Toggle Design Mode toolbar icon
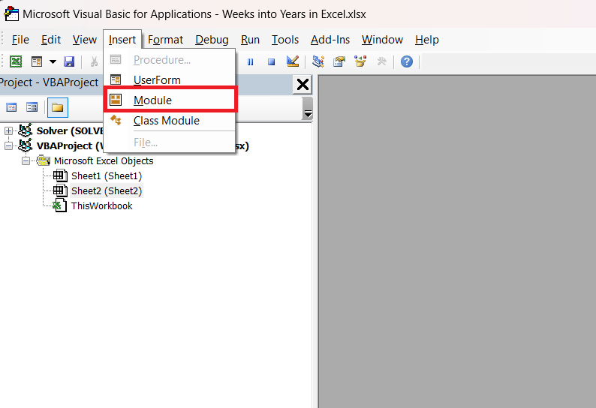This screenshot has height=408, width=596. [x=292, y=61]
